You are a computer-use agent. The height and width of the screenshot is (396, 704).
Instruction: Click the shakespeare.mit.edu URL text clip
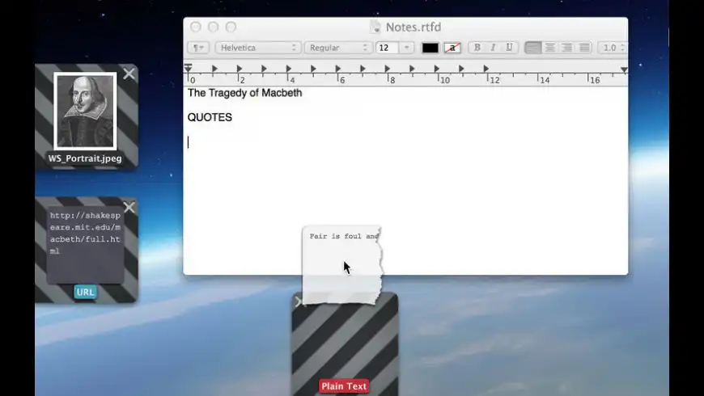point(85,244)
